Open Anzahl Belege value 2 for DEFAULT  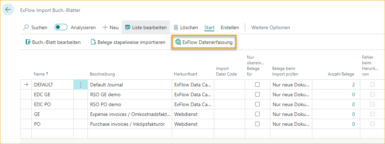coord(354,85)
